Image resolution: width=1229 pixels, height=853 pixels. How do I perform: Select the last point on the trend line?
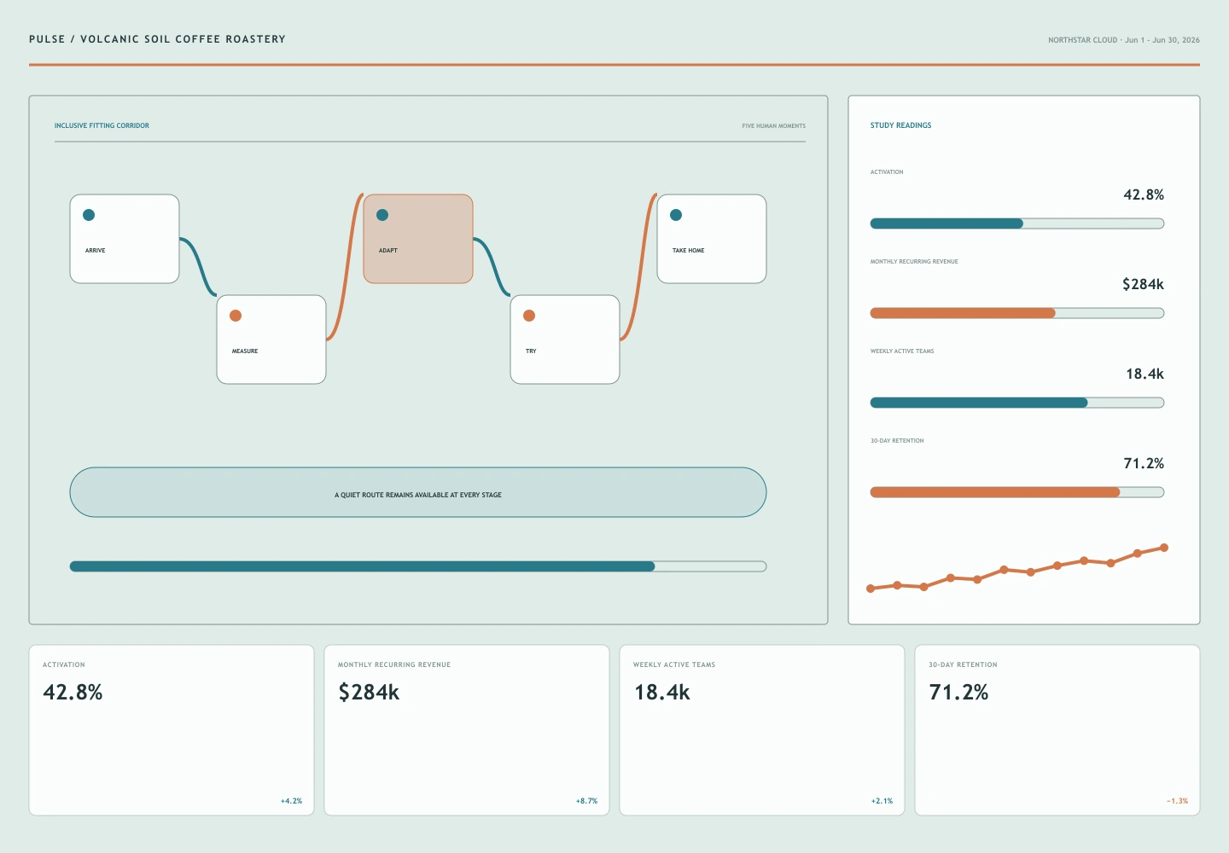pos(1164,548)
